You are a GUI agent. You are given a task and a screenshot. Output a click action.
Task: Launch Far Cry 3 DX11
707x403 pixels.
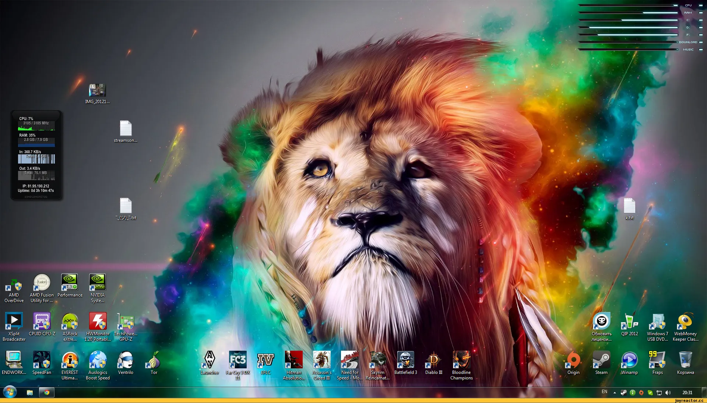click(x=238, y=365)
